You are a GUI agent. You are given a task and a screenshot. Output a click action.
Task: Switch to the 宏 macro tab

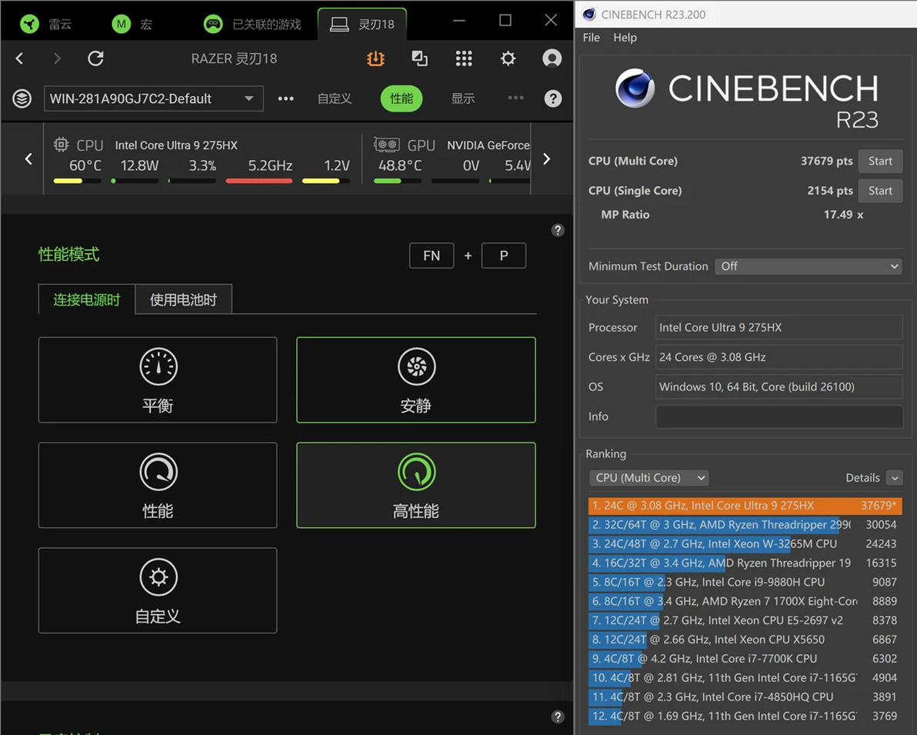pyautogui.click(x=132, y=24)
